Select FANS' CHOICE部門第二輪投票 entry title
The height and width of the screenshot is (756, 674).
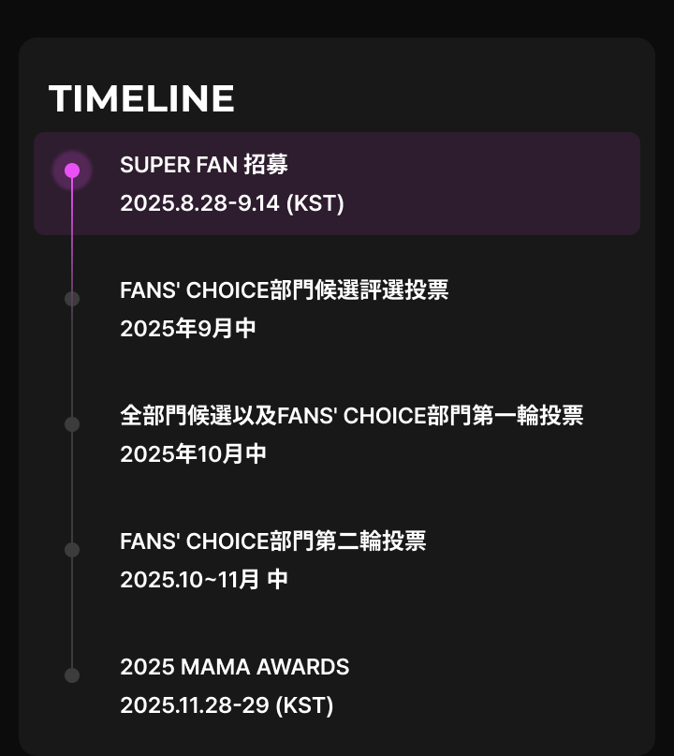coord(273,541)
